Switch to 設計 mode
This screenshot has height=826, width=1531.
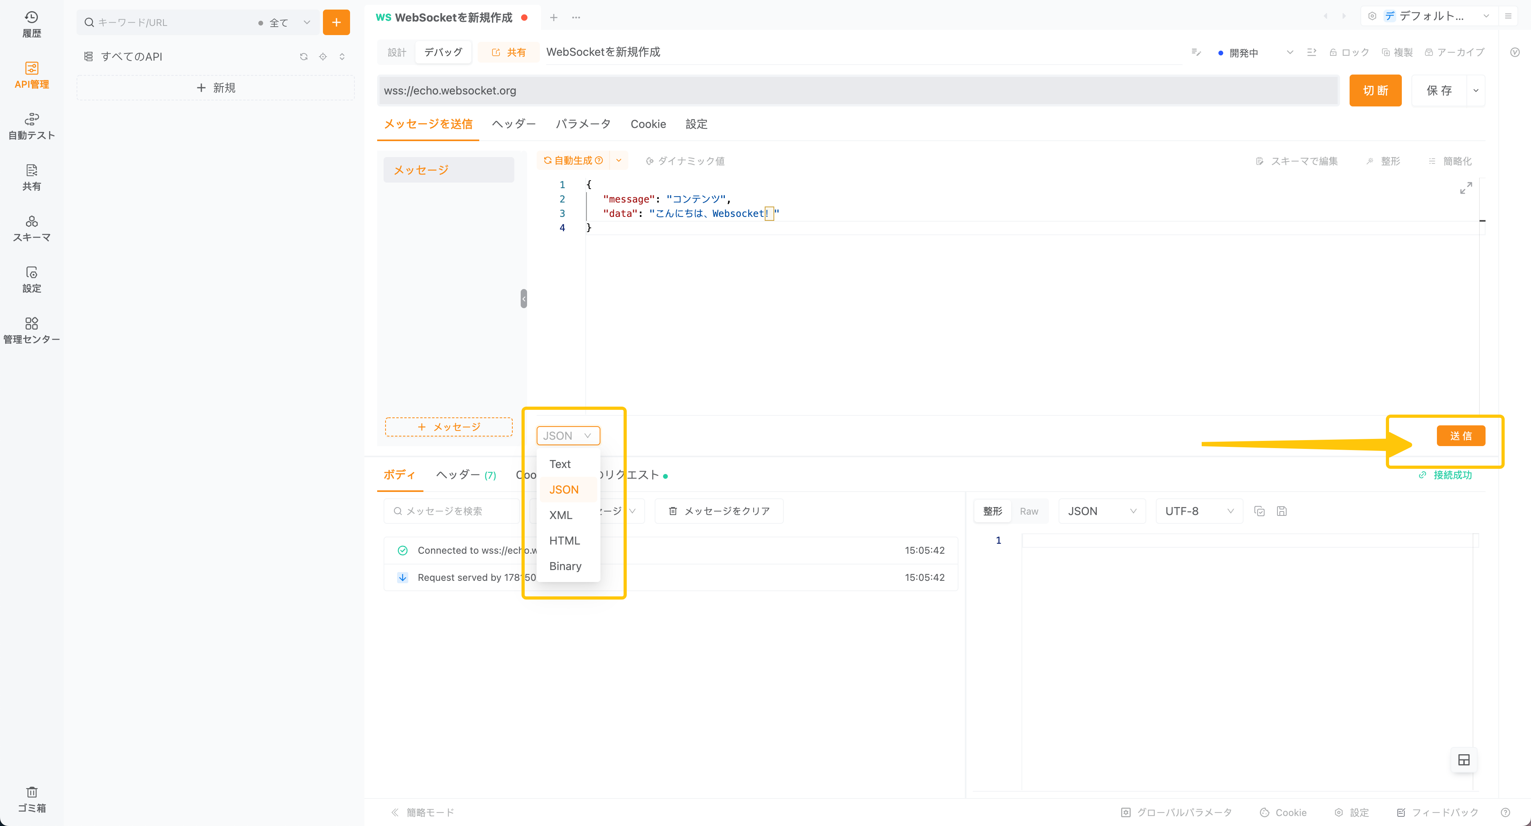point(396,52)
